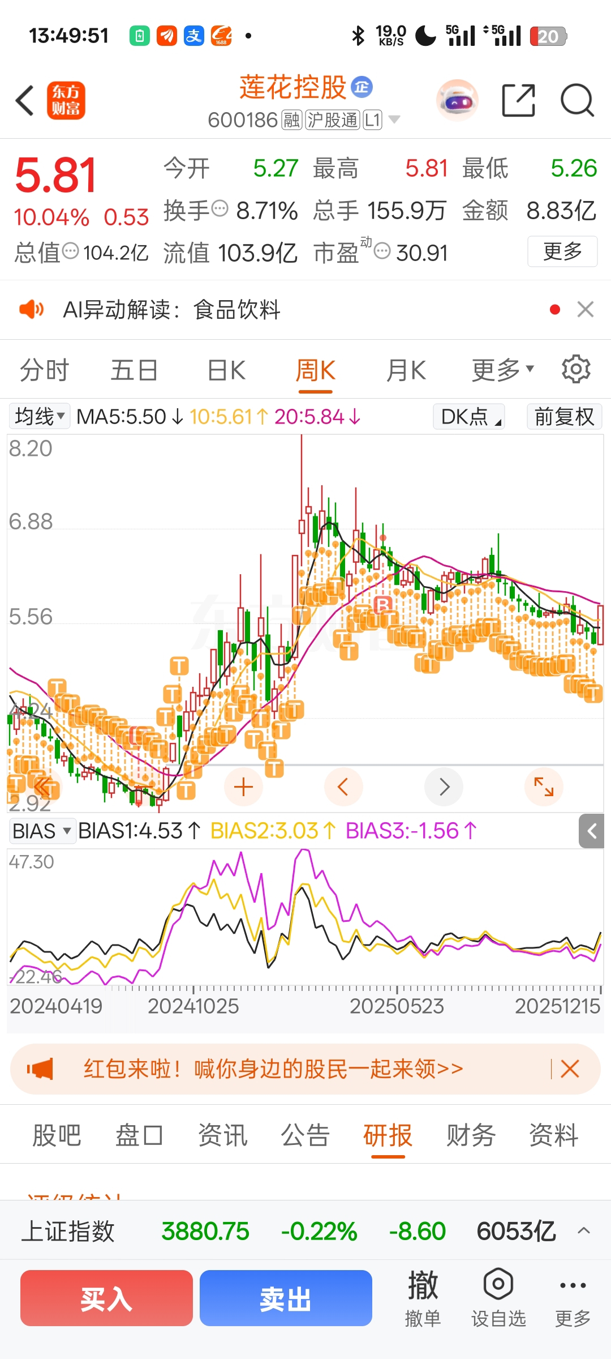Open the 财务 tab
Image resolution: width=611 pixels, height=1359 pixels.
(x=471, y=1135)
